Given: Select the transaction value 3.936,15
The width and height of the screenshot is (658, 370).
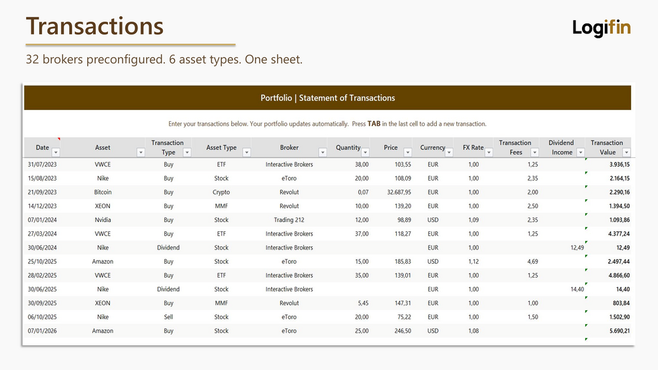Looking at the screenshot, I should click(x=619, y=164).
